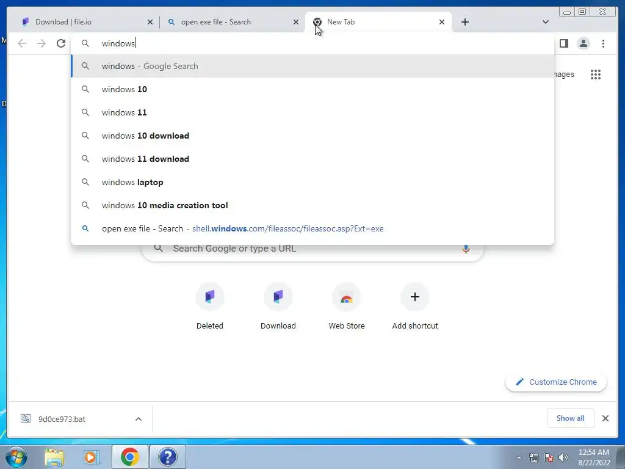This screenshot has height=469, width=625.
Task: Open the Deleted shortcut tile
Action: [x=210, y=307]
